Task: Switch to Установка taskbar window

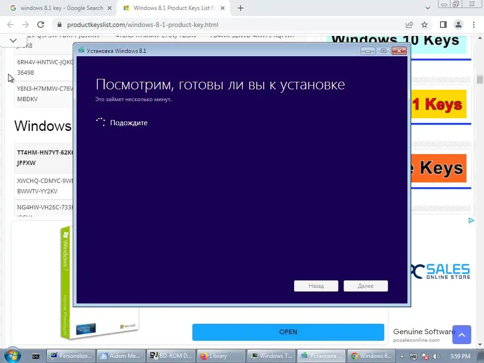Action: tap(321, 356)
